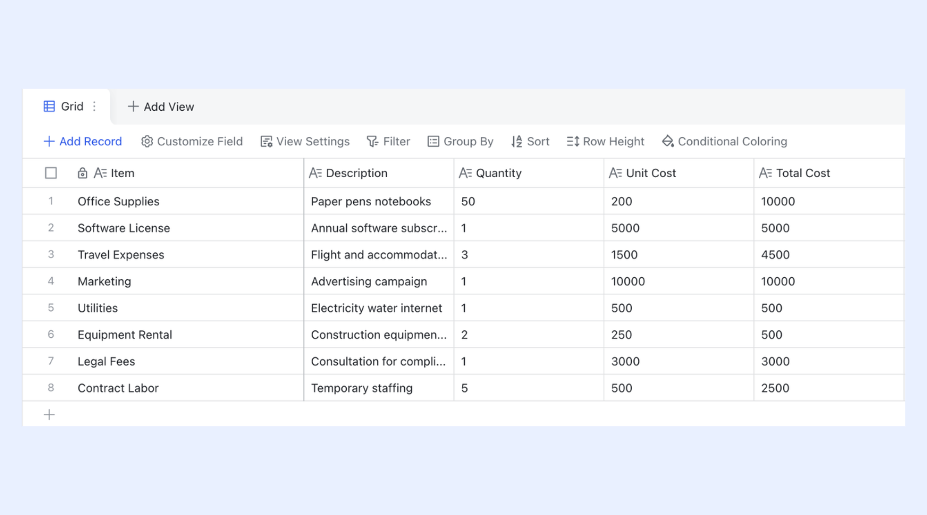Click the Construction equipmen... cell
The width and height of the screenshot is (927, 515).
point(379,334)
